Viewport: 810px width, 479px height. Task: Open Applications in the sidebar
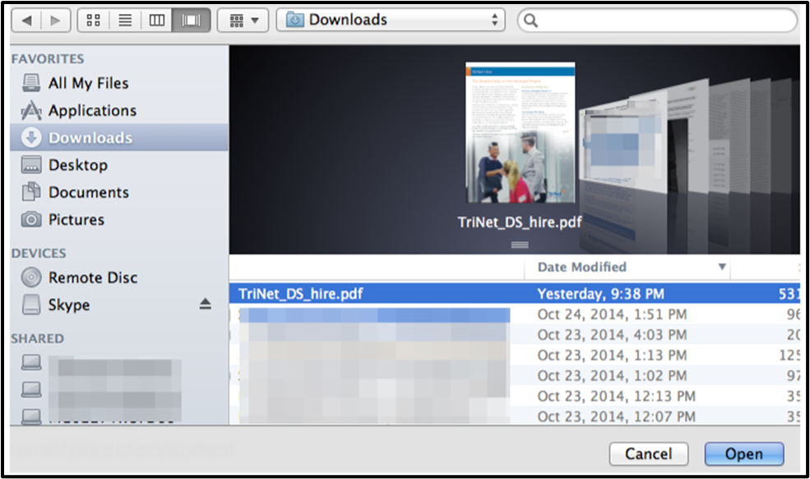[92, 110]
